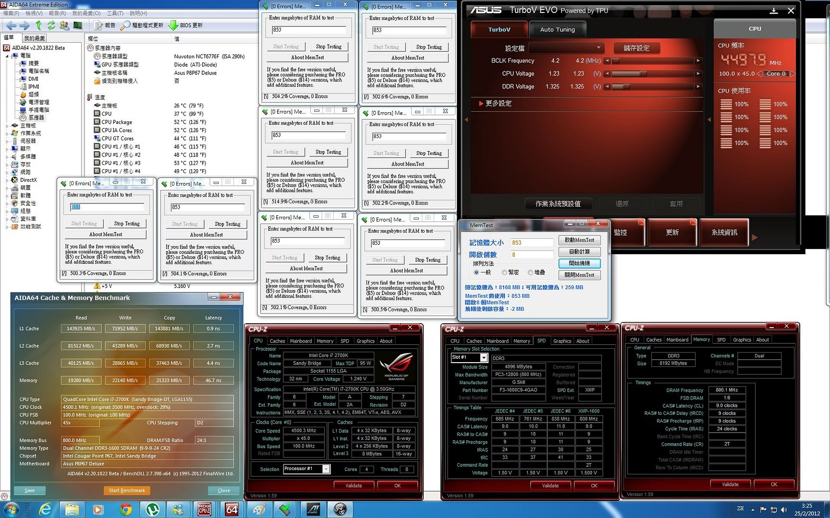Switch to ROG CPU-Z taskbar icon

point(205,509)
